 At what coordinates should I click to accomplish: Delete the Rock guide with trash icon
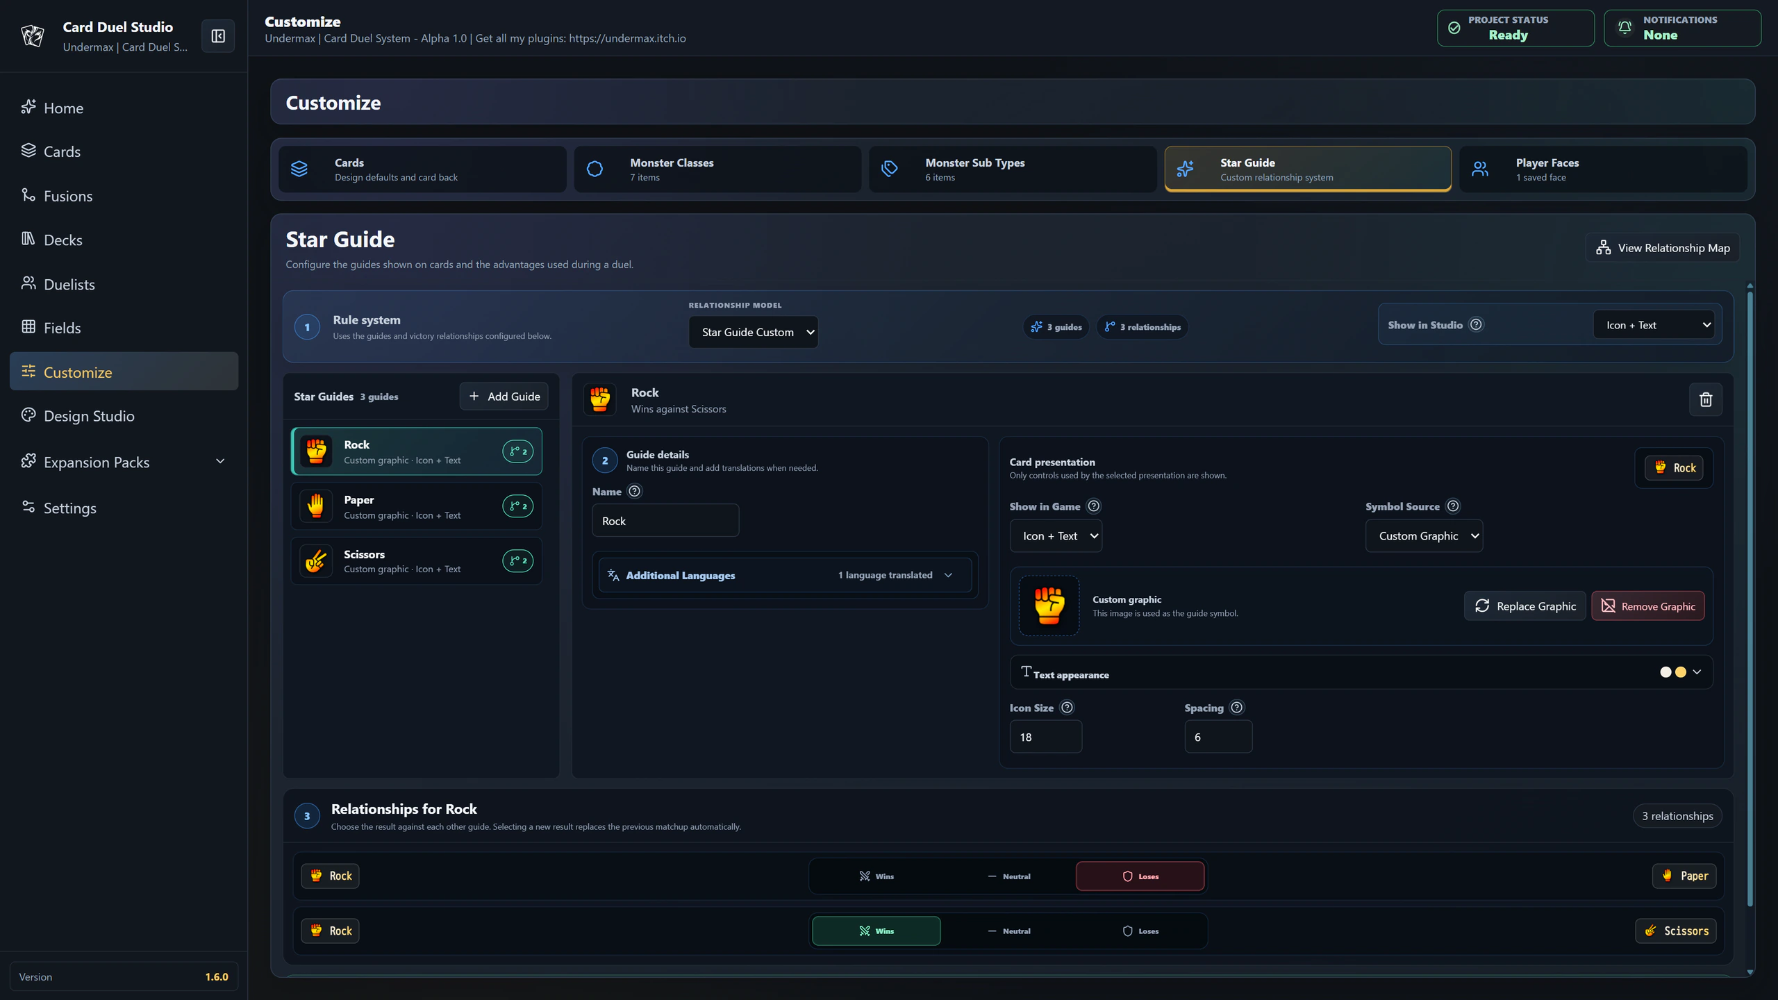pyautogui.click(x=1706, y=399)
